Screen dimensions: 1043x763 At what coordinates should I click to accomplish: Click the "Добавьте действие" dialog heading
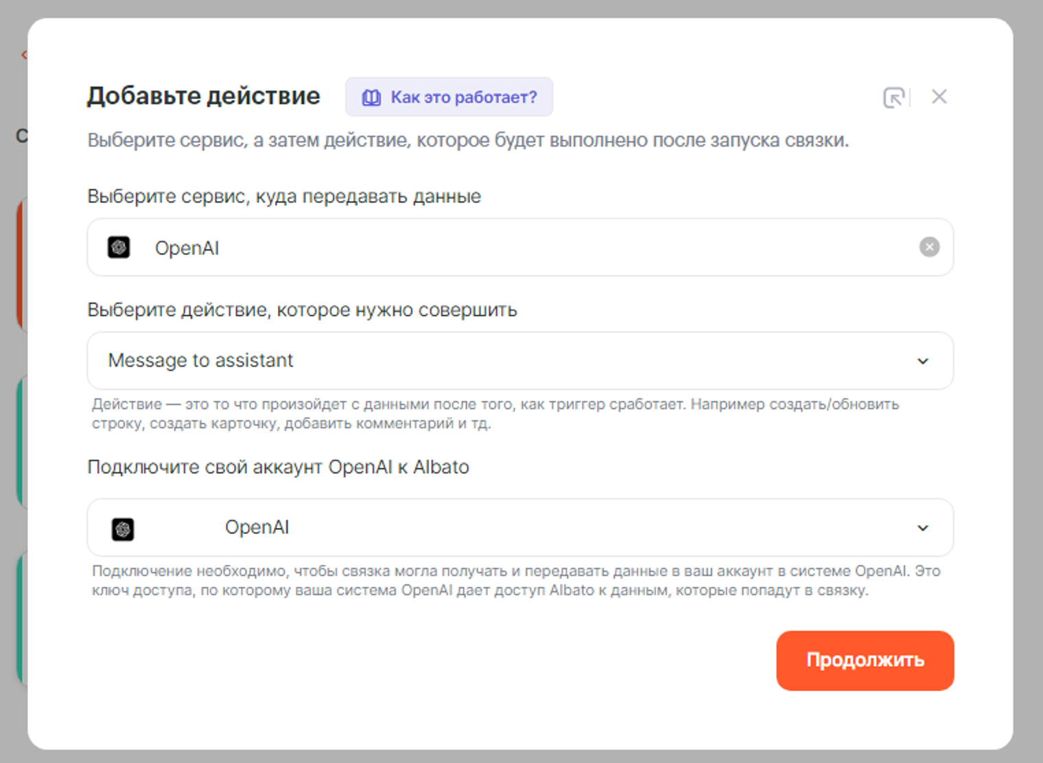point(204,96)
